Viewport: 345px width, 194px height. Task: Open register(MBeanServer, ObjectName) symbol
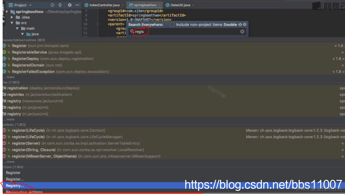click(x=174, y=156)
